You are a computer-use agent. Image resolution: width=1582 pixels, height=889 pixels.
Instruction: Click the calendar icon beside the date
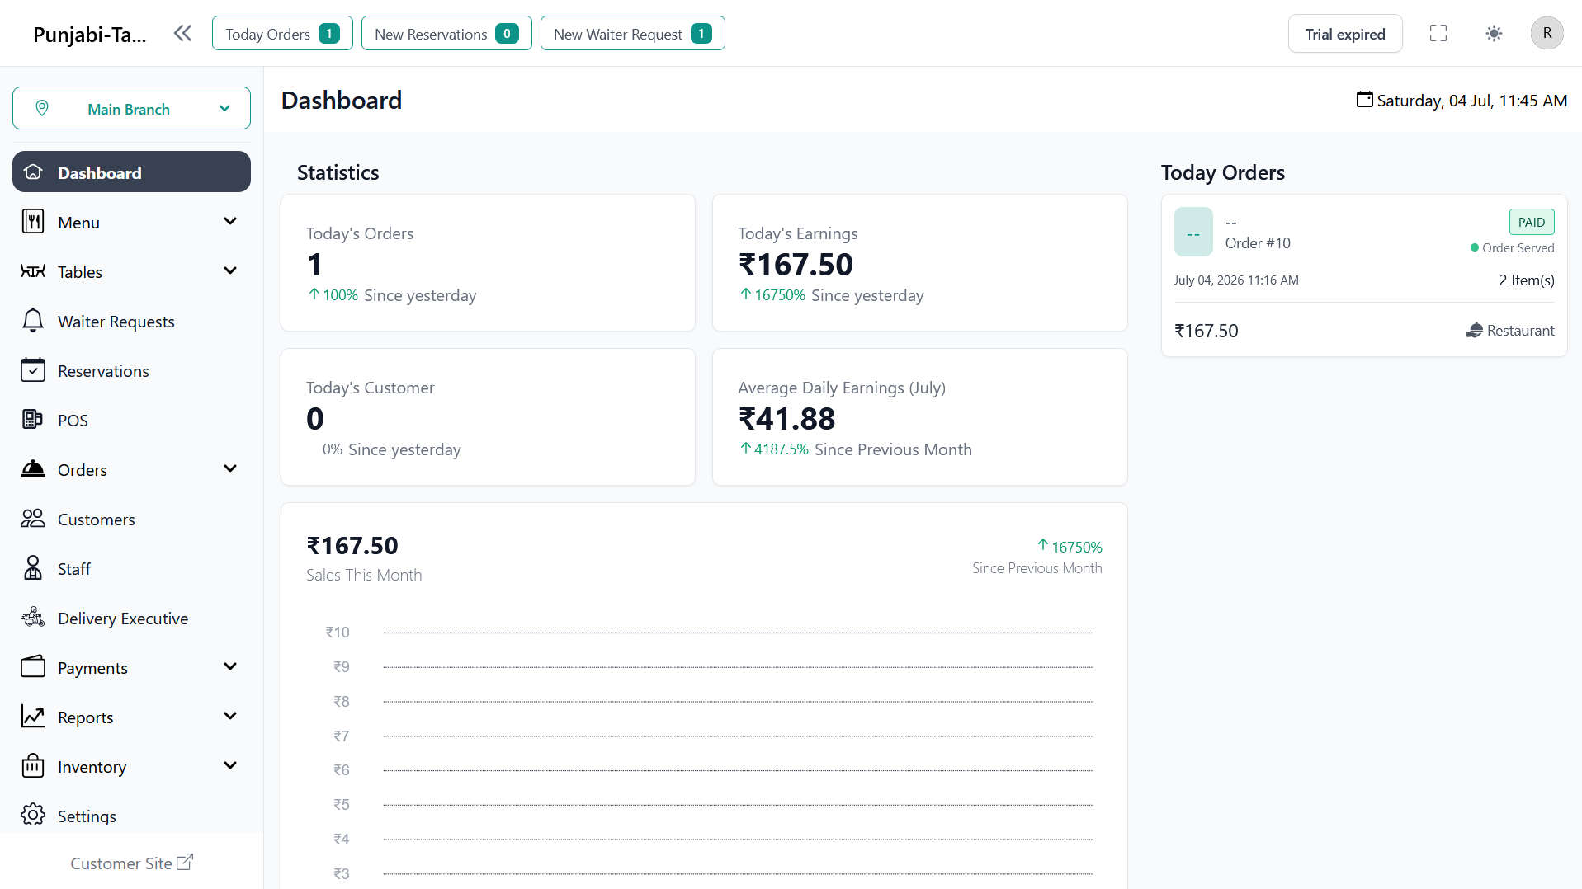pyautogui.click(x=1365, y=100)
